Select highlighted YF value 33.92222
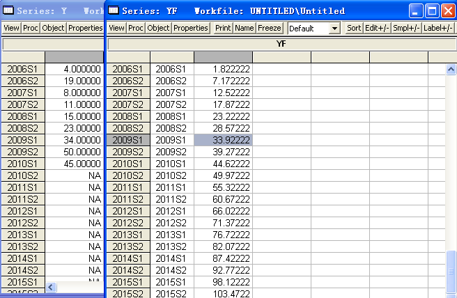 click(x=223, y=140)
